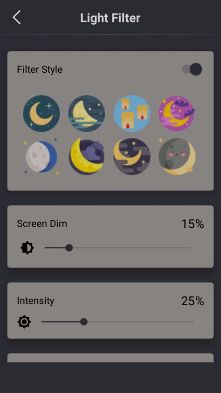Viewport: 221px width, 393px height.
Task: Click the 15% Screen Dim value
Action: [x=193, y=224]
